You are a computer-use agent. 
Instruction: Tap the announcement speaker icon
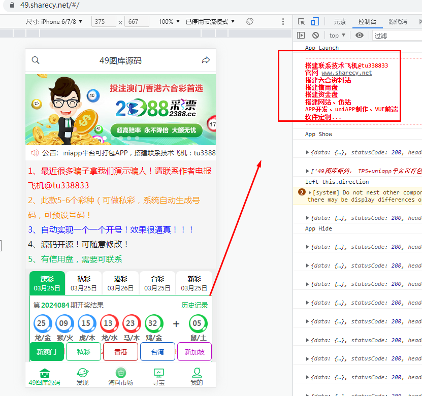click(35, 153)
